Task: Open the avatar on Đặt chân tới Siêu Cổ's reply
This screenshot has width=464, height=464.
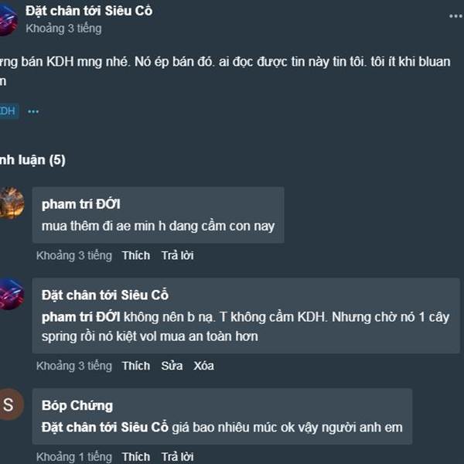Action: click(12, 294)
